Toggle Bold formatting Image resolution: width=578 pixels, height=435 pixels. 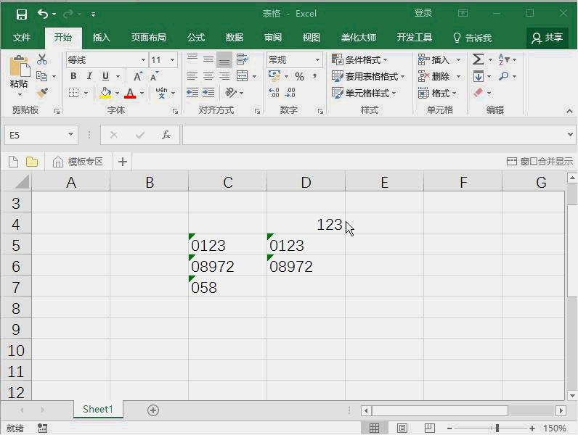coord(73,76)
